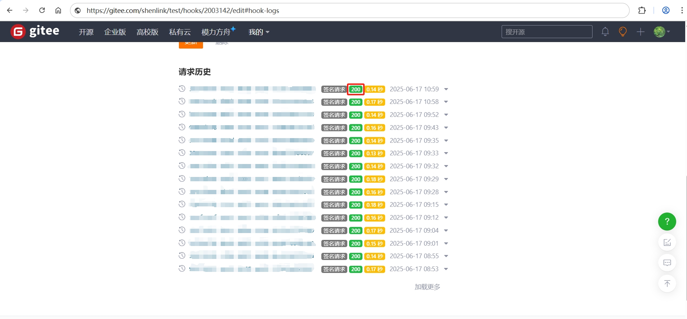This screenshot has height=319, width=687.
Task: Expand the 2025-06-17 09:52 request details
Action: click(446, 115)
